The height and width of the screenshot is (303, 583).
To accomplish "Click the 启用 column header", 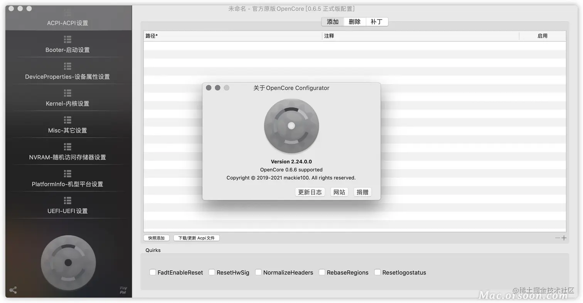I will coord(543,36).
